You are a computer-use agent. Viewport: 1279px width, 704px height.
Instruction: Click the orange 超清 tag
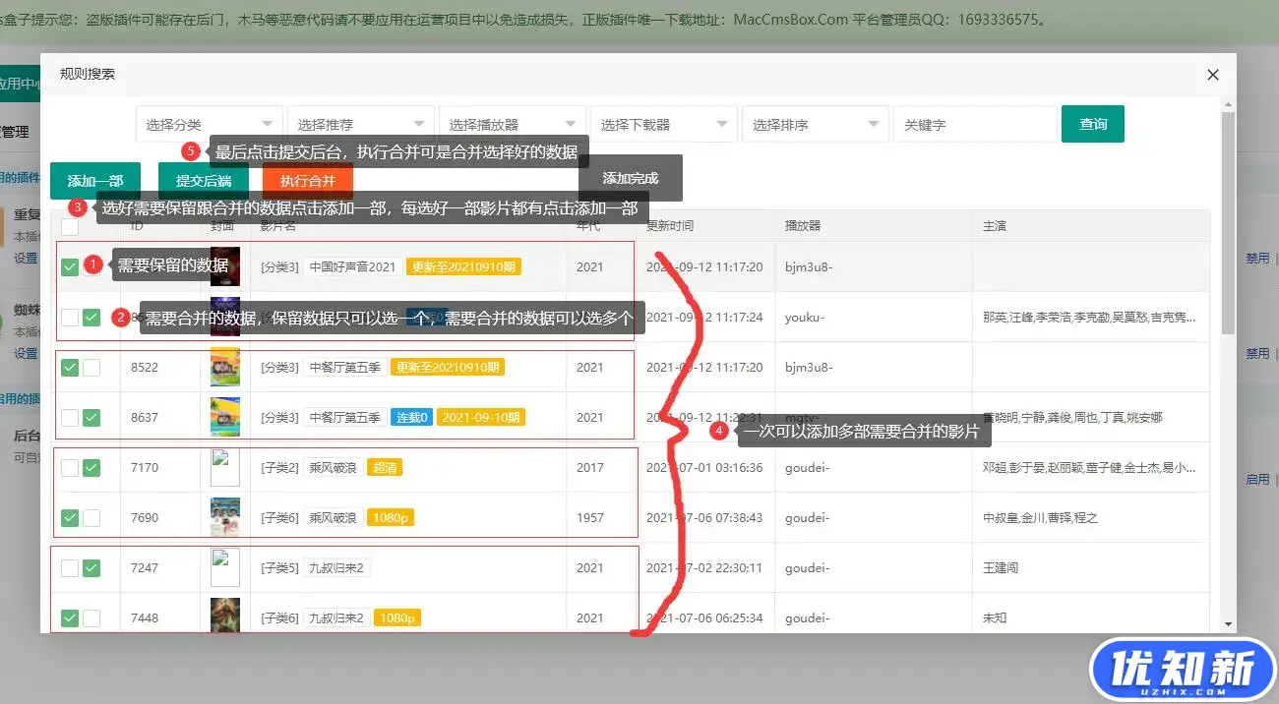385,468
